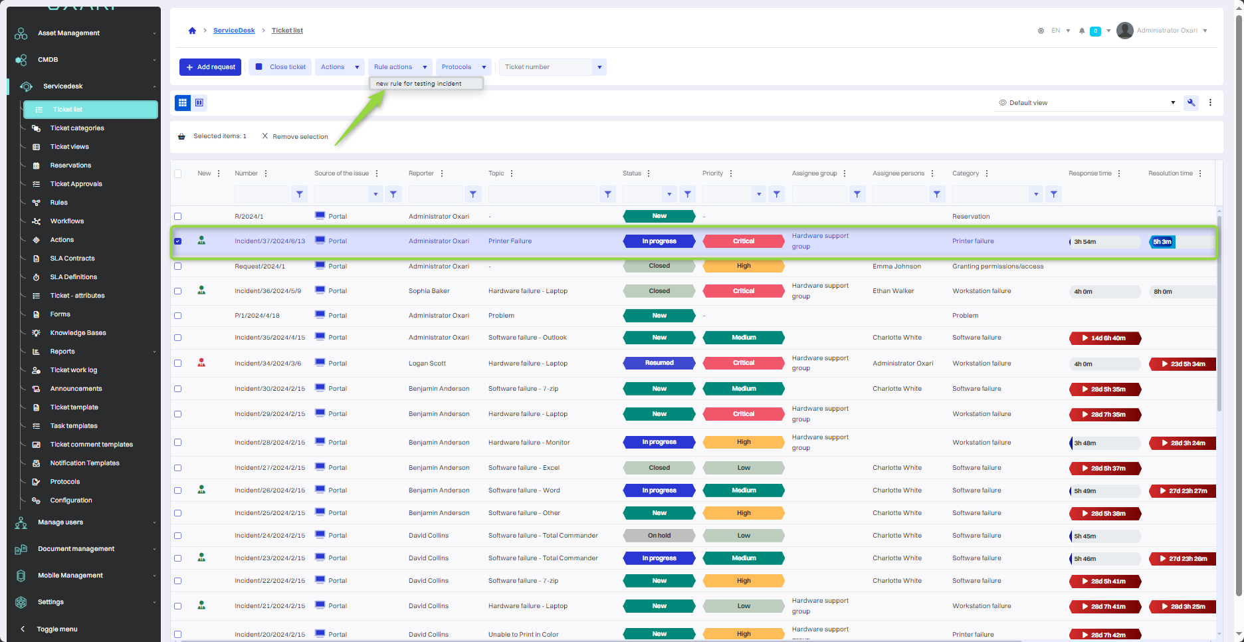Check the R/2024/1 row checkbox

(178, 217)
